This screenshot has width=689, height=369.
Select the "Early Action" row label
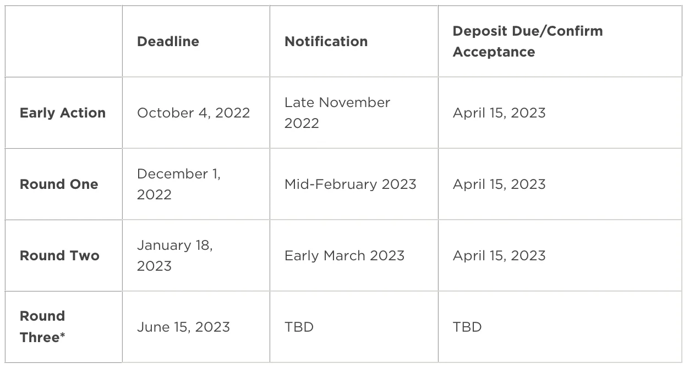pyautogui.click(x=63, y=113)
